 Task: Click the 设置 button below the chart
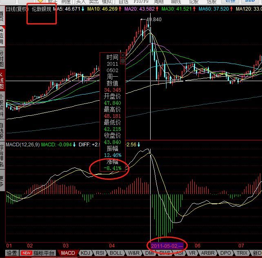[12, 253]
